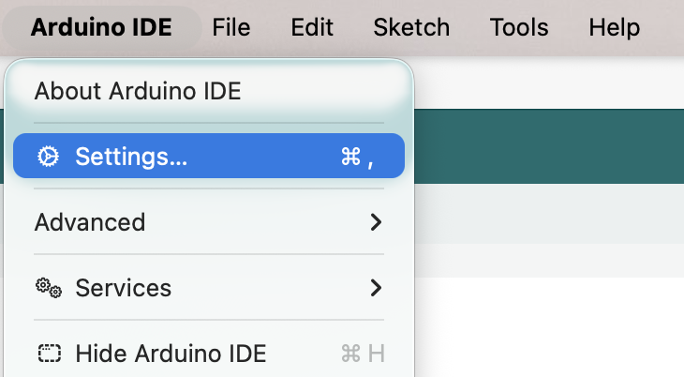
Task: Close the Arduino IDE application menu title
Action: [101, 27]
